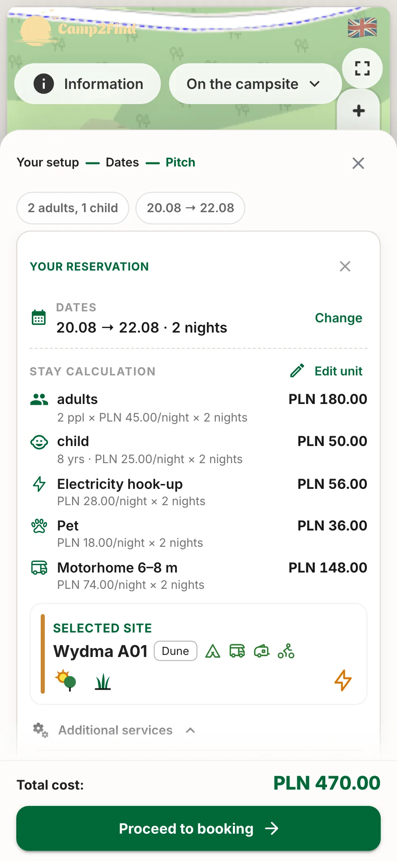
Task: Open the 2 adults, 1 child selector
Action: click(x=73, y=208)
